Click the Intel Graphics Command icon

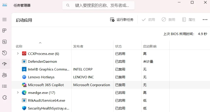pyautogui.click(x=24, y=69)
